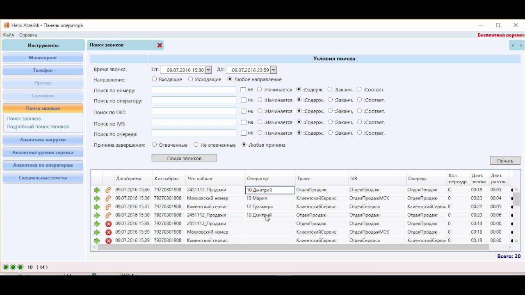Click red X icon of 15:38 unanswered call

(x=108, y=224)
